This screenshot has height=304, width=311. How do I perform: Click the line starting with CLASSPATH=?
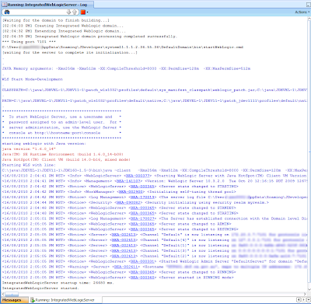tap(155, 90)
